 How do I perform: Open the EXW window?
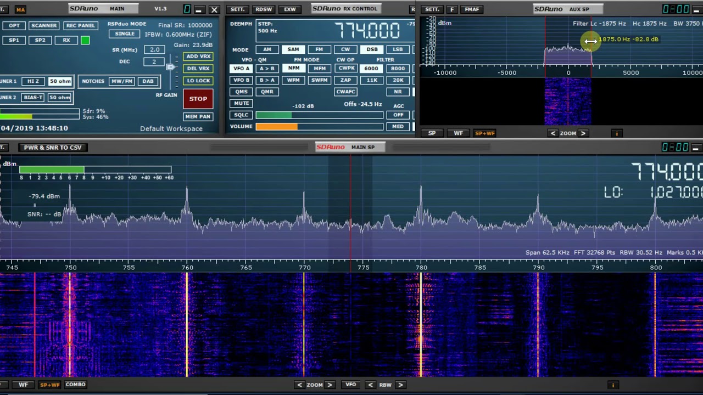[290, 9]
